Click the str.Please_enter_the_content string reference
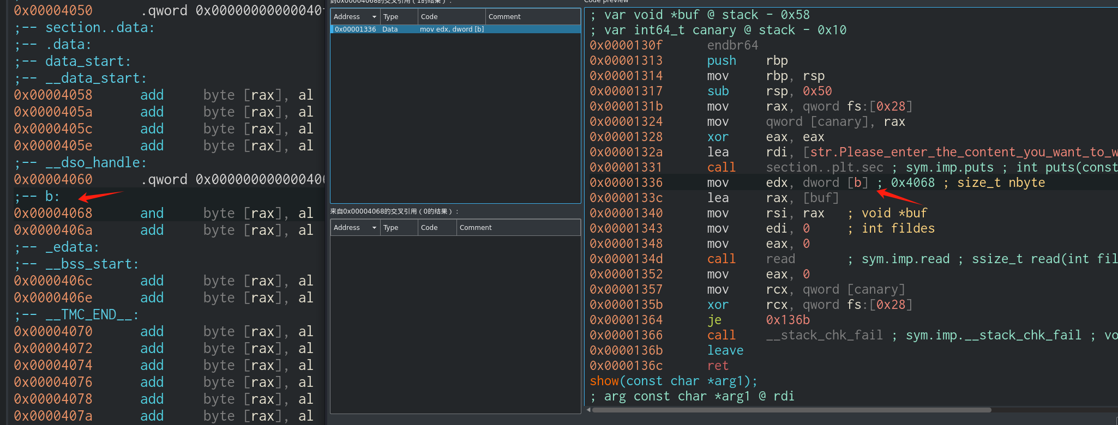Viewport: 1118px width, 425px height. tap(963, 152)
